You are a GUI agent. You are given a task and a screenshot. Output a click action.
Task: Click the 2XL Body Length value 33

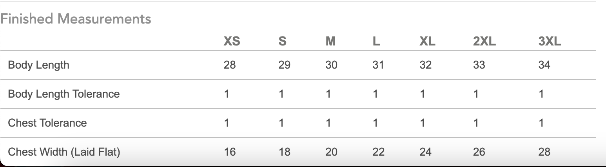point(479,65)
